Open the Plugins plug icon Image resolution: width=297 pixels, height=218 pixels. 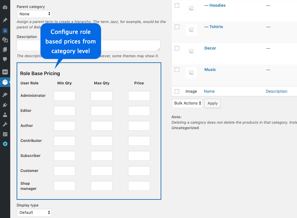coord(5,105)
